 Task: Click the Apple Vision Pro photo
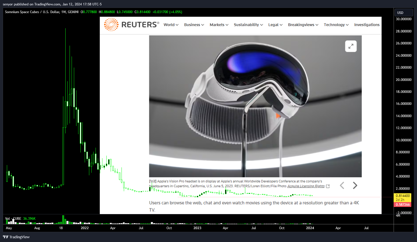(255, 106)
